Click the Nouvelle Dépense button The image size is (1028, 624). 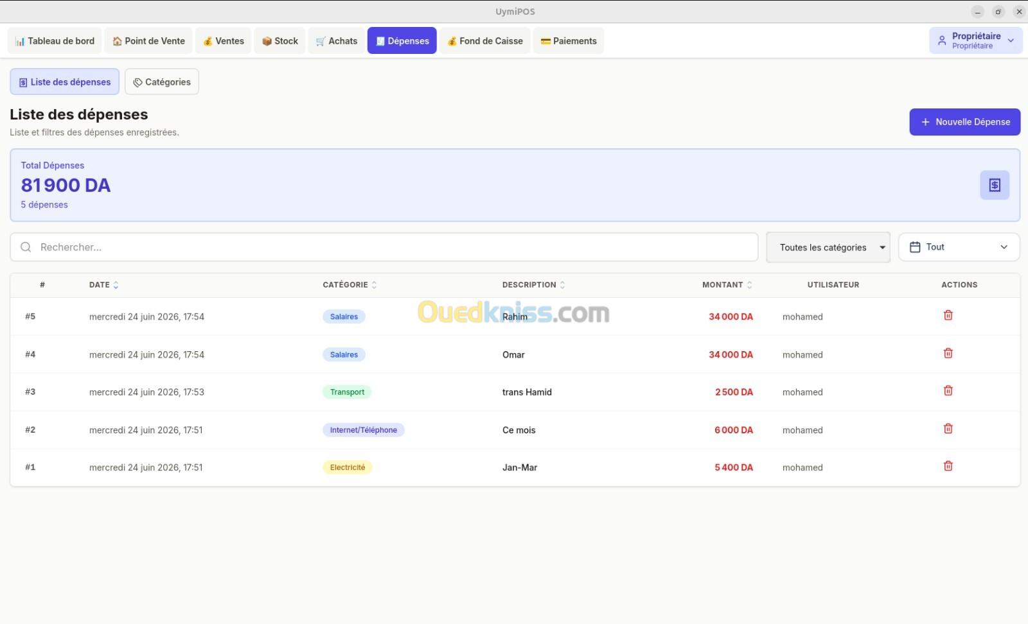point(964,122)
